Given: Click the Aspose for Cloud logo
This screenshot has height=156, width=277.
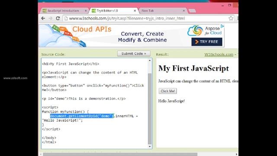Looking at the screenshot, I should 204,31.
